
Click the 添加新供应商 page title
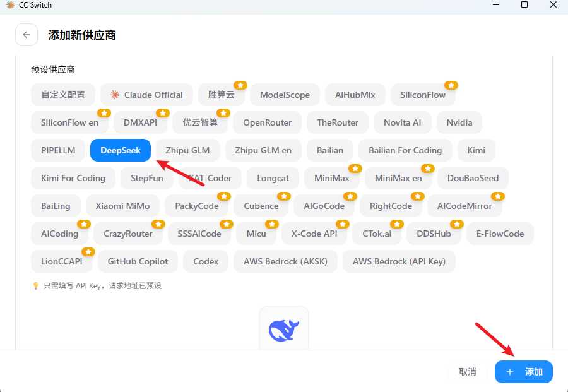pyautogui.click(x=82, y=35)
